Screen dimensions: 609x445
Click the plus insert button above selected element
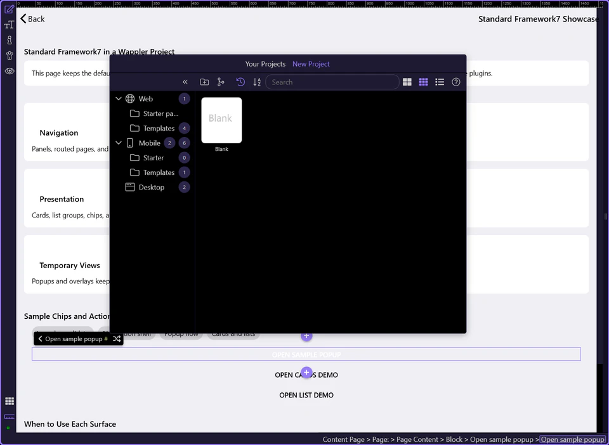306,336
